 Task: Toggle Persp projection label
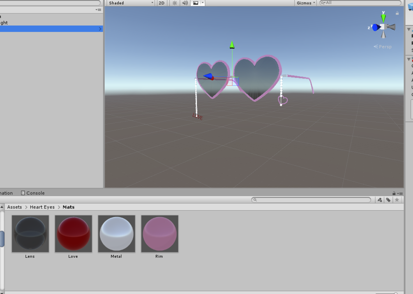point(383,47)
